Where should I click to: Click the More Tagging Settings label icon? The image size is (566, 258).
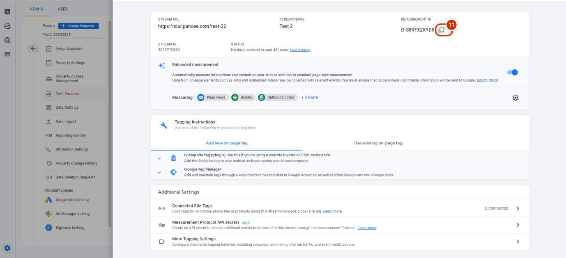tap(162, 242)
